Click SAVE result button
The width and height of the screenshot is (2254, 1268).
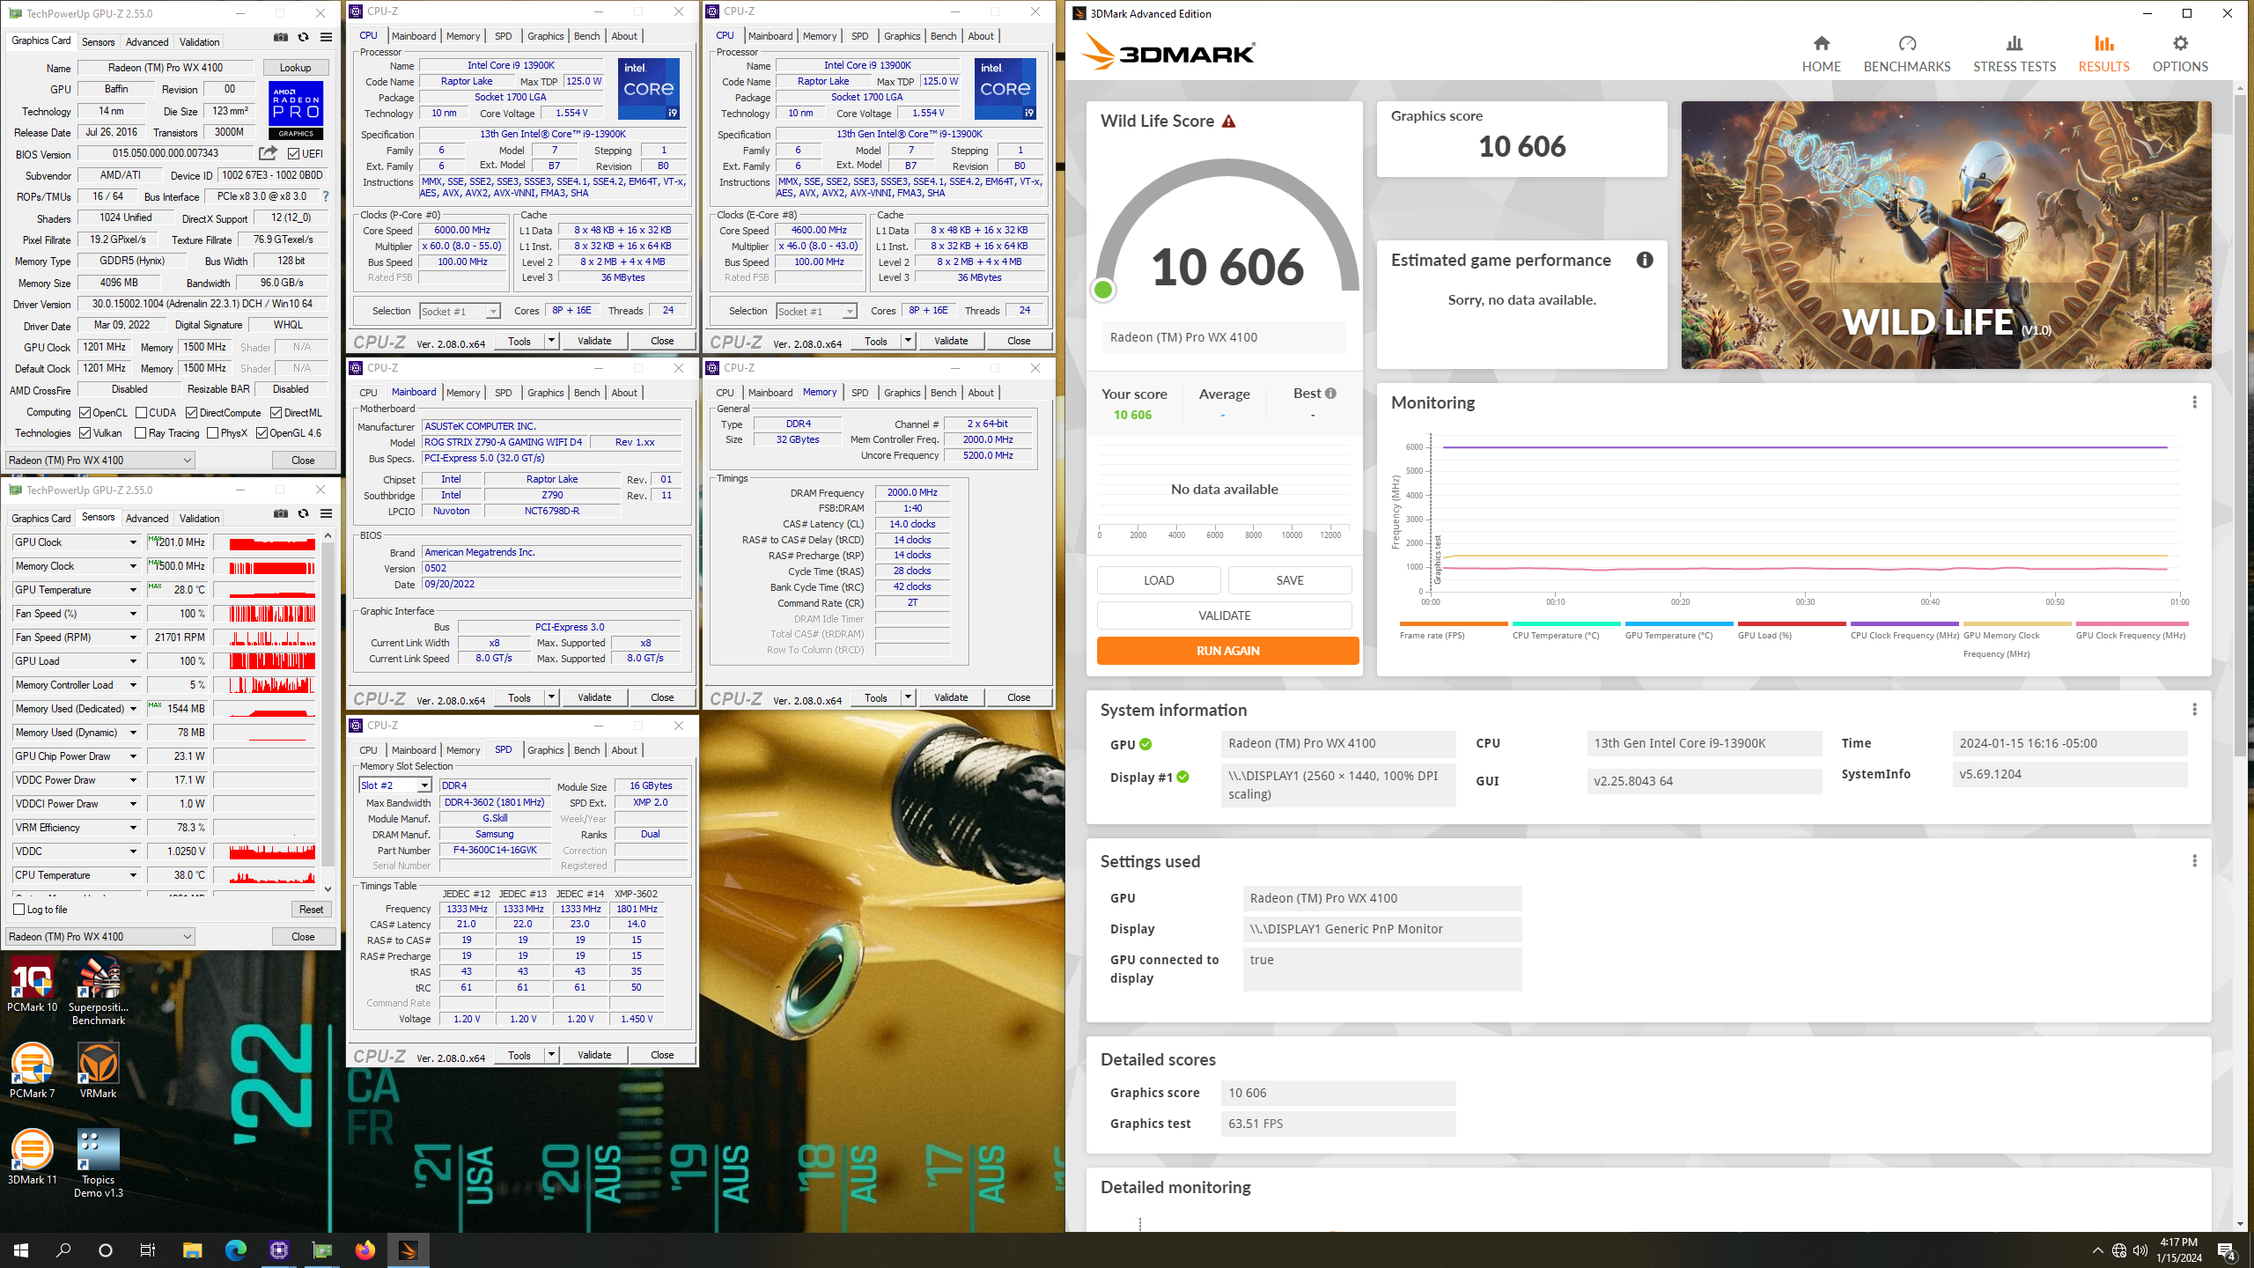tap(1290, 580)
